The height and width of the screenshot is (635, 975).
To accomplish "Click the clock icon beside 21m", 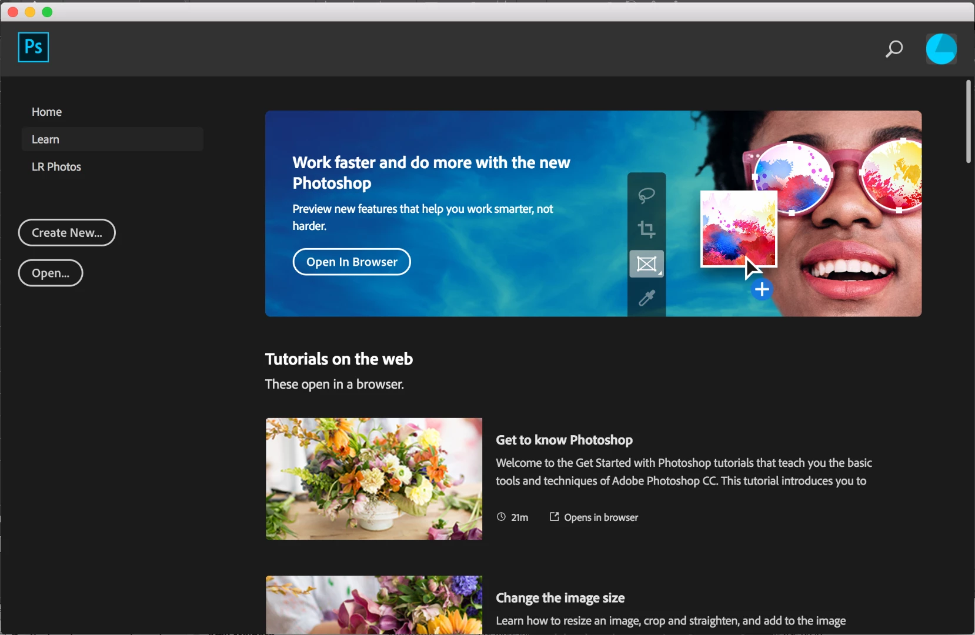I will pyautogui.click(x=501, y=517).
